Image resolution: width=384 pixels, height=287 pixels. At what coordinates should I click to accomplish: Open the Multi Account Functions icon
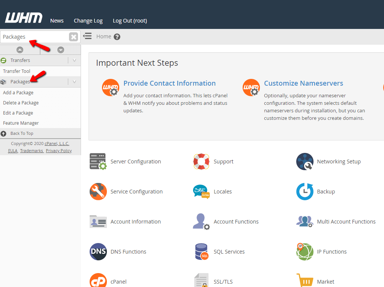click(304, 222)
